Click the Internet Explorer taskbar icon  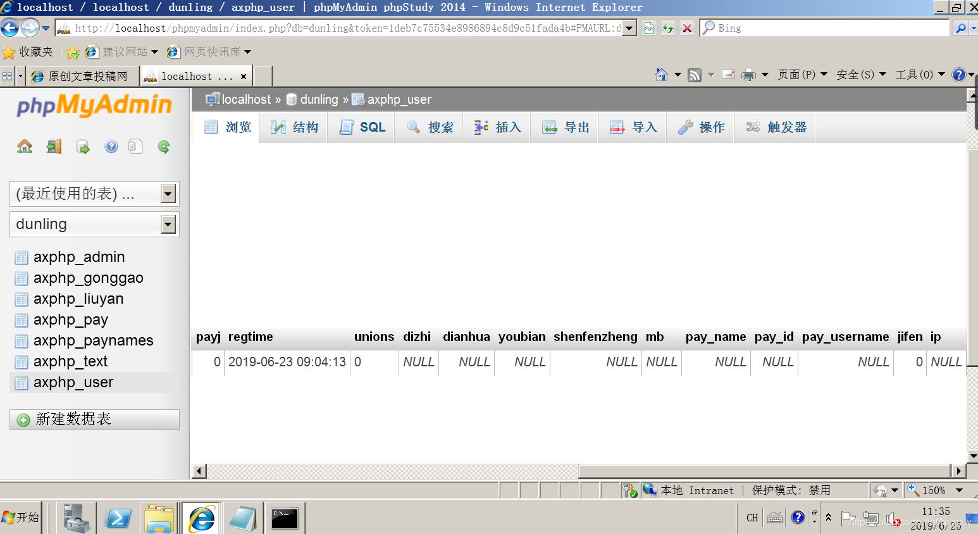tap(202, 518)
